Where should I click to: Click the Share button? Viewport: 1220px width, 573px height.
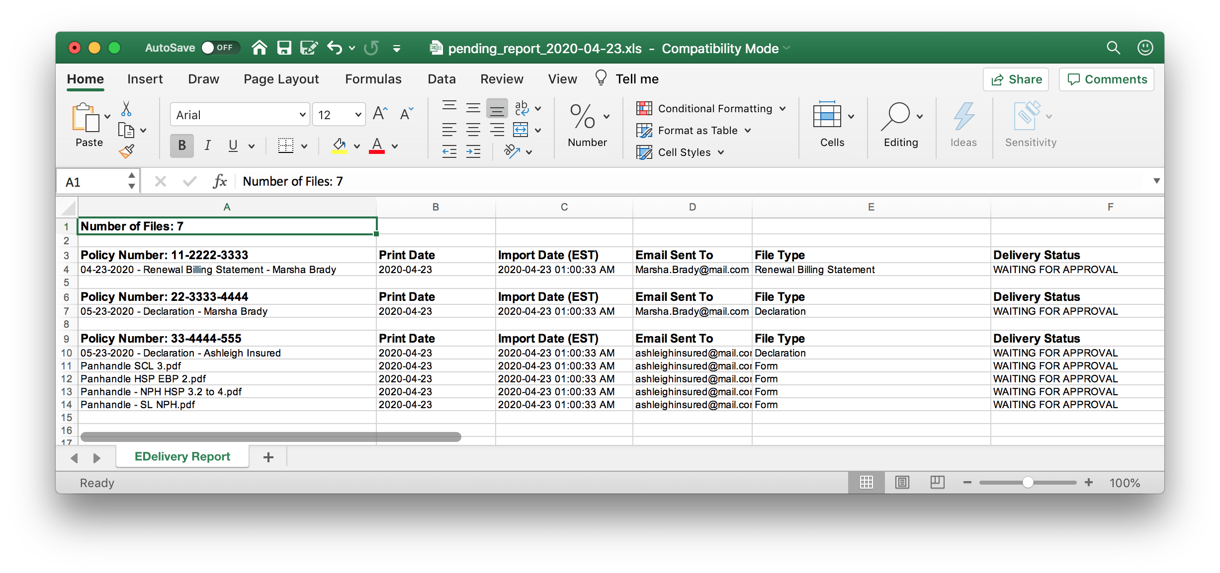[x=1016, y=79]
